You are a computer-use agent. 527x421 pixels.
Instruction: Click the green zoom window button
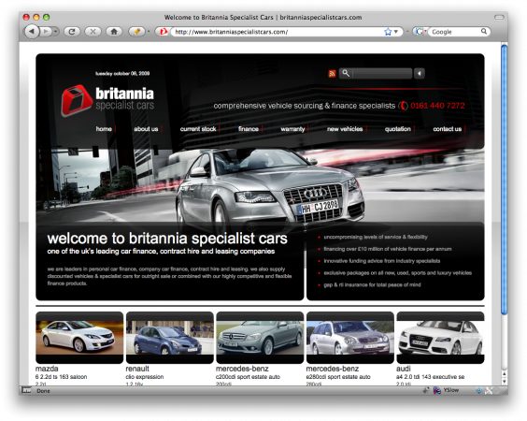click(x=47, y=17)
